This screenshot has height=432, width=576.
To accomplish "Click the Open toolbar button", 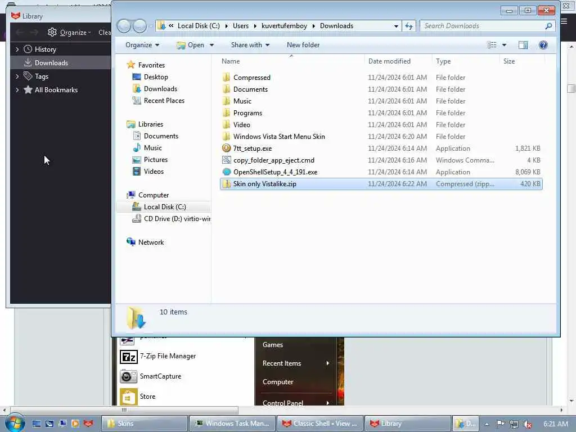I will (190, 45).
